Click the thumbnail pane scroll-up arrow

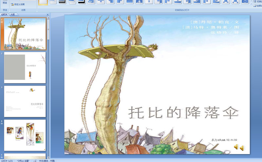(48, 18)
